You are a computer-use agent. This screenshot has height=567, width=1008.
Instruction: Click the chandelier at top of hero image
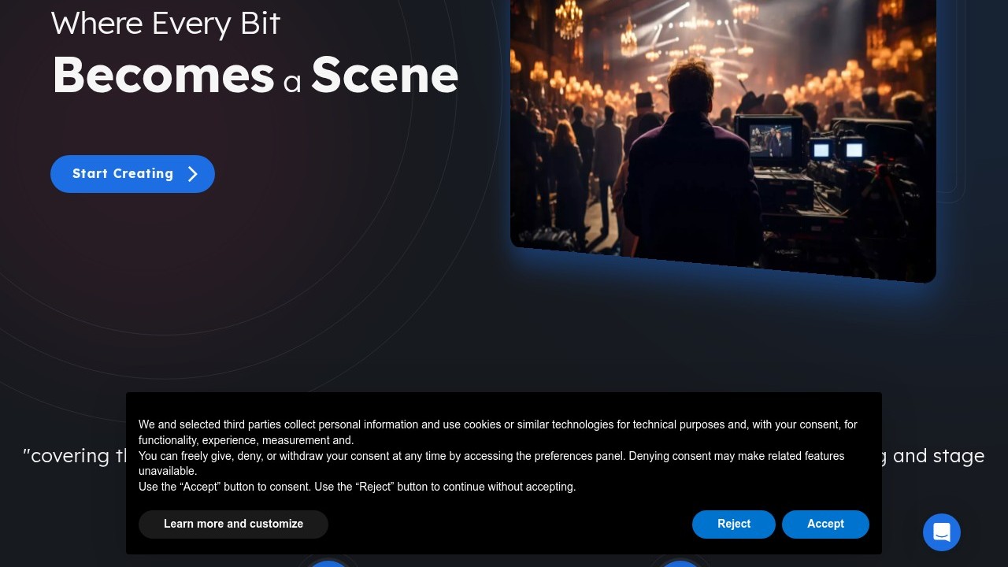tap(569, 19)
